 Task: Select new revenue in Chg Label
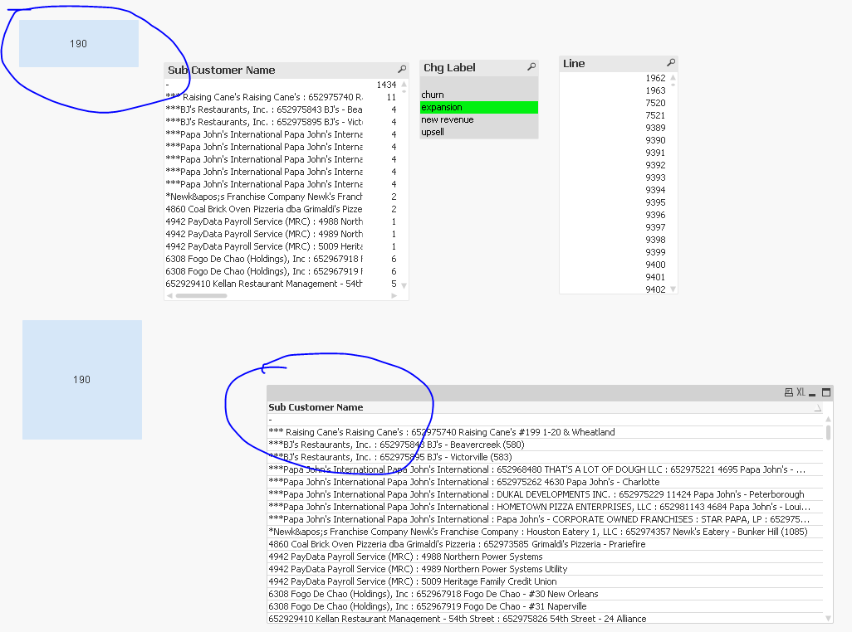click(x=478, y=119)
